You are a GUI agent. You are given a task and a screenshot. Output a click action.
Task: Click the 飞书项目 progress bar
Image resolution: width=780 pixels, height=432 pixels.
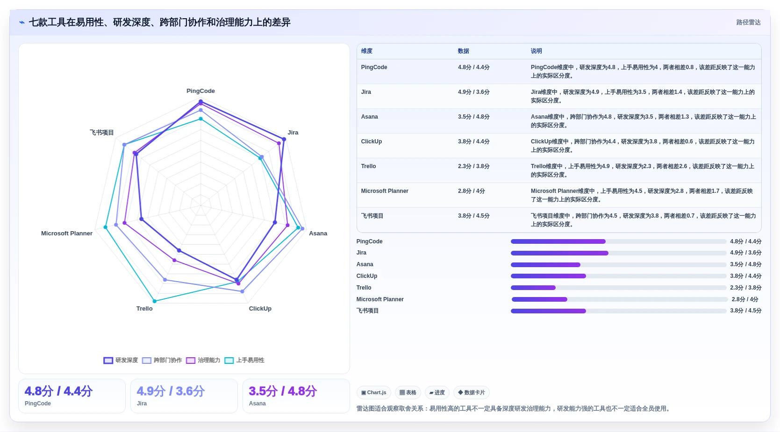619,311
